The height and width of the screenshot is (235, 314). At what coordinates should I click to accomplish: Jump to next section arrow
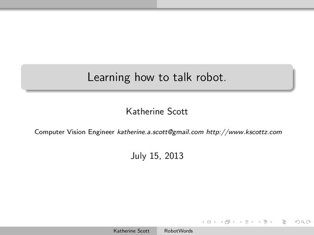coord(271,222)
